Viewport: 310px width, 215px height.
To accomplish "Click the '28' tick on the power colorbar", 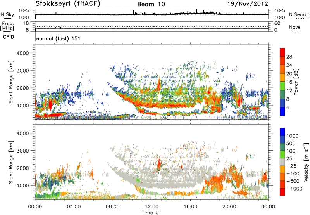I will 289,57.
